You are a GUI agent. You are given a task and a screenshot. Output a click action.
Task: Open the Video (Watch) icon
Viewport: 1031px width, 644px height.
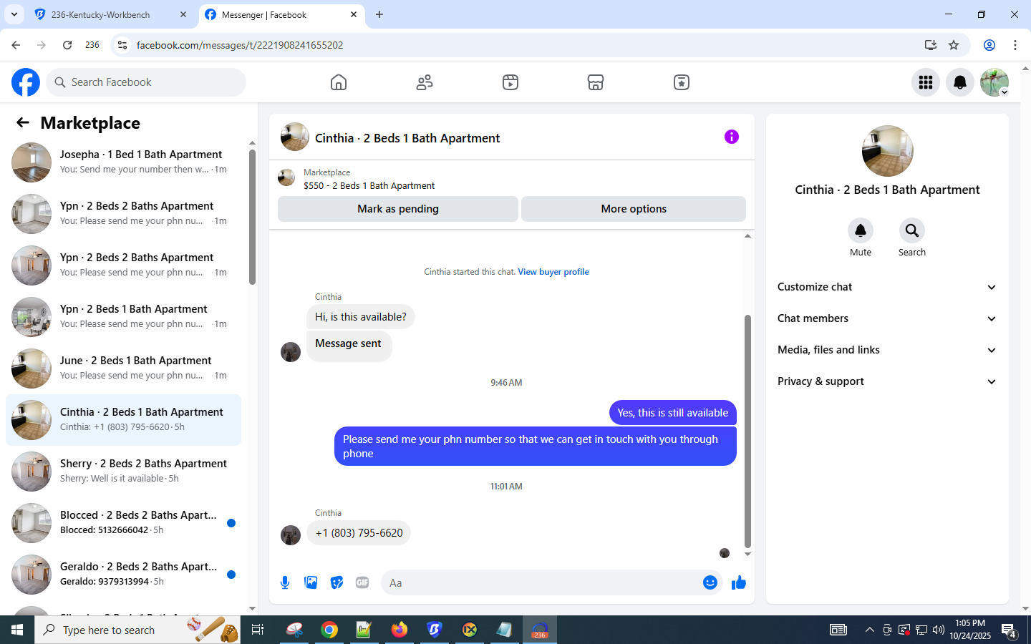coord(510,82)
